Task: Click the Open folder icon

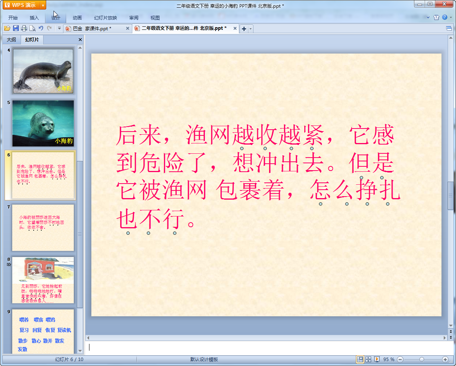Action: (x=7, y=28)
